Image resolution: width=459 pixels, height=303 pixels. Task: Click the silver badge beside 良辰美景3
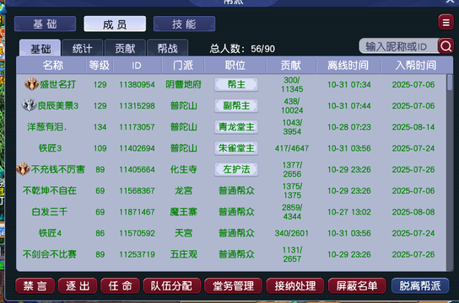[29, 105]
